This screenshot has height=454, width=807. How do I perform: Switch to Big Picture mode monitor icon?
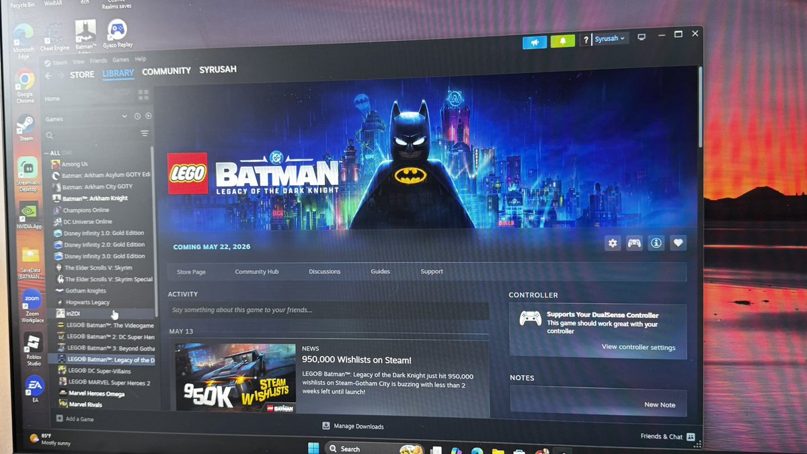[x=642, y=37]
